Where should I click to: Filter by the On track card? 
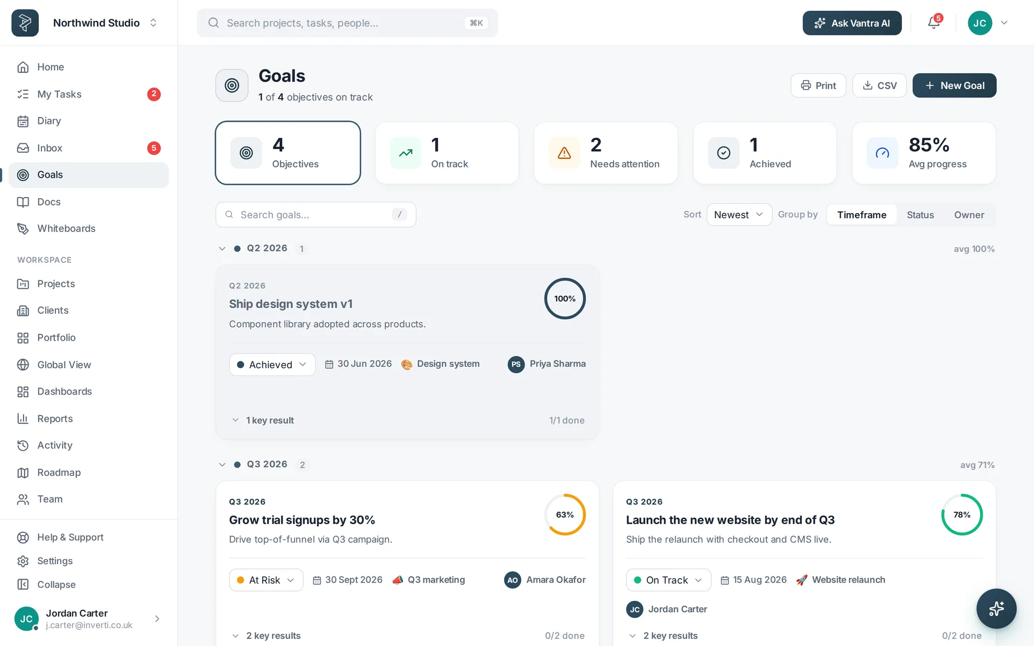click(x=447, y=153)
